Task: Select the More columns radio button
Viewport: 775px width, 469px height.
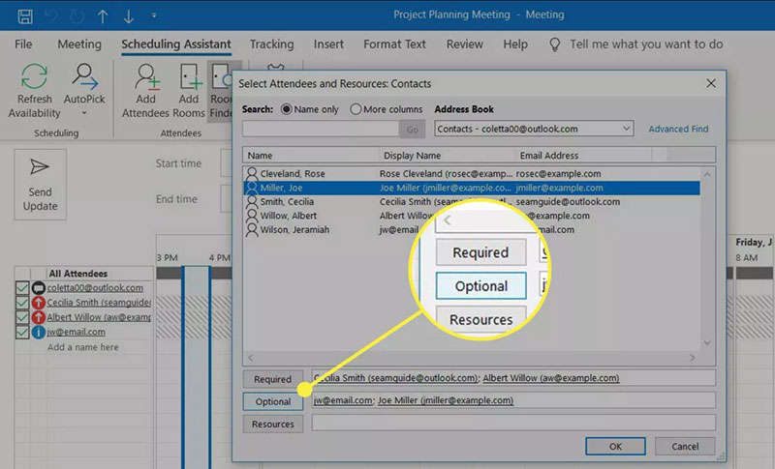Action: point(356,109)
